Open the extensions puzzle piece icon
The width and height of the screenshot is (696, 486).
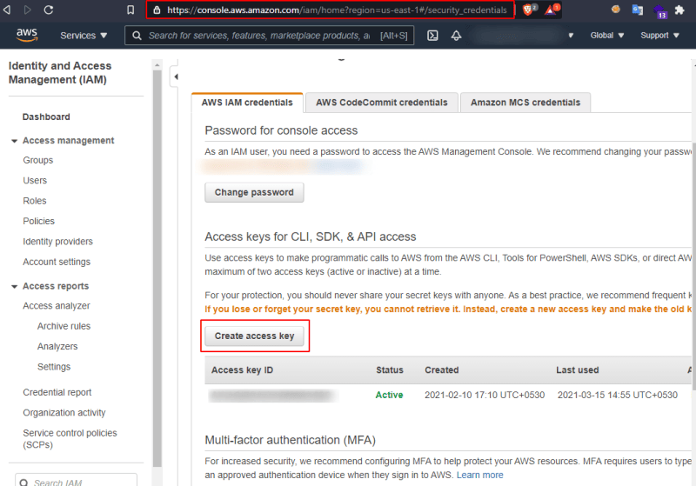[679, 10]
